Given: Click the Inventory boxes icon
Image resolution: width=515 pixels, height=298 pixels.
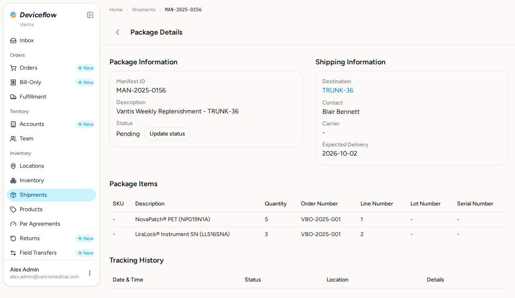Looking at the screenshot, I should click(13, 181).
